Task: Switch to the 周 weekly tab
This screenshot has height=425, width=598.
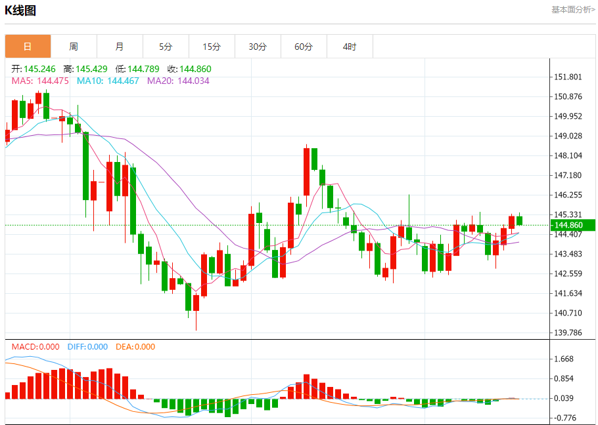Action: 74,47
